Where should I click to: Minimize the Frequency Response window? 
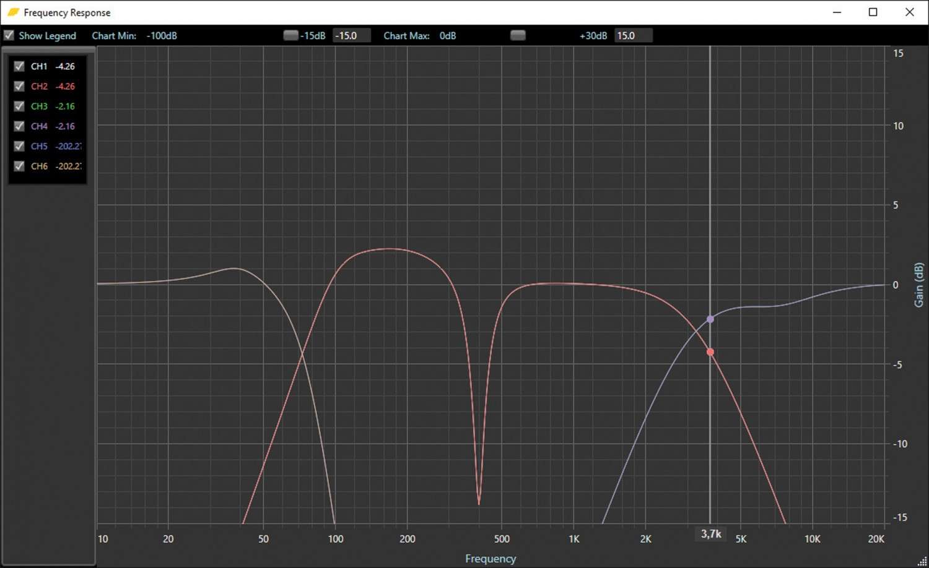tap(837, 12)
